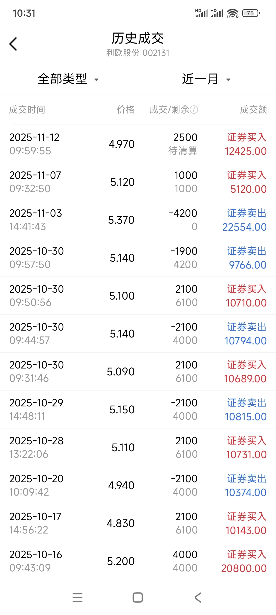Open the 2025-11-03 sell record of 22554.00
Screen dimensions: 276x615
click(138, 220)
